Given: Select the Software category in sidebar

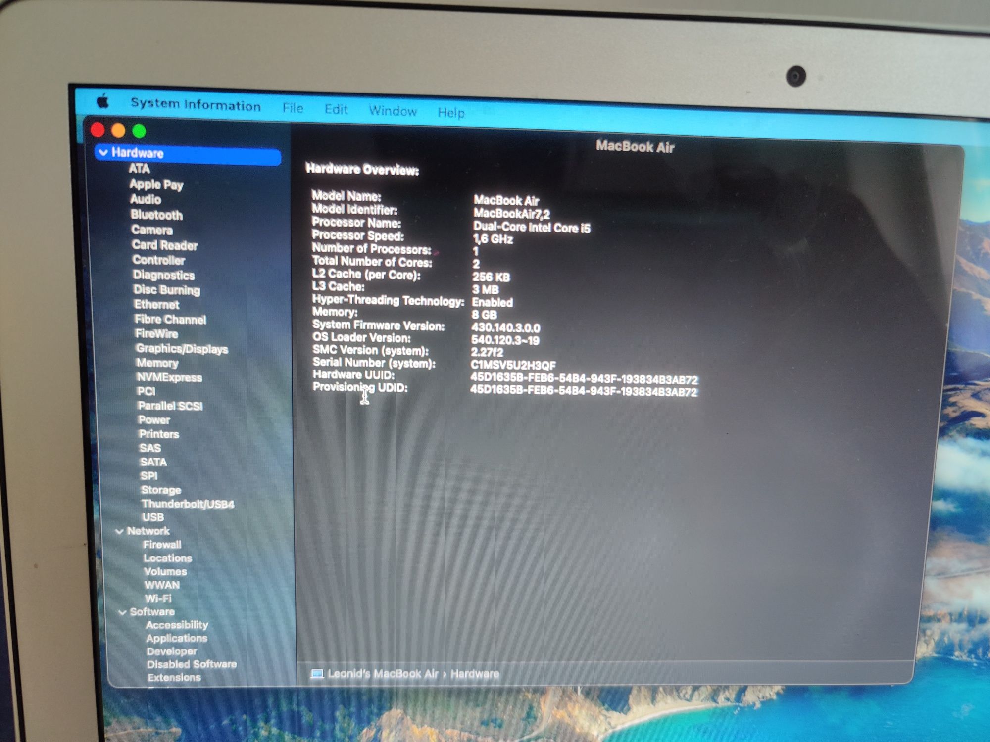Looking at the screenshot, I should click(x=152, y=612).
